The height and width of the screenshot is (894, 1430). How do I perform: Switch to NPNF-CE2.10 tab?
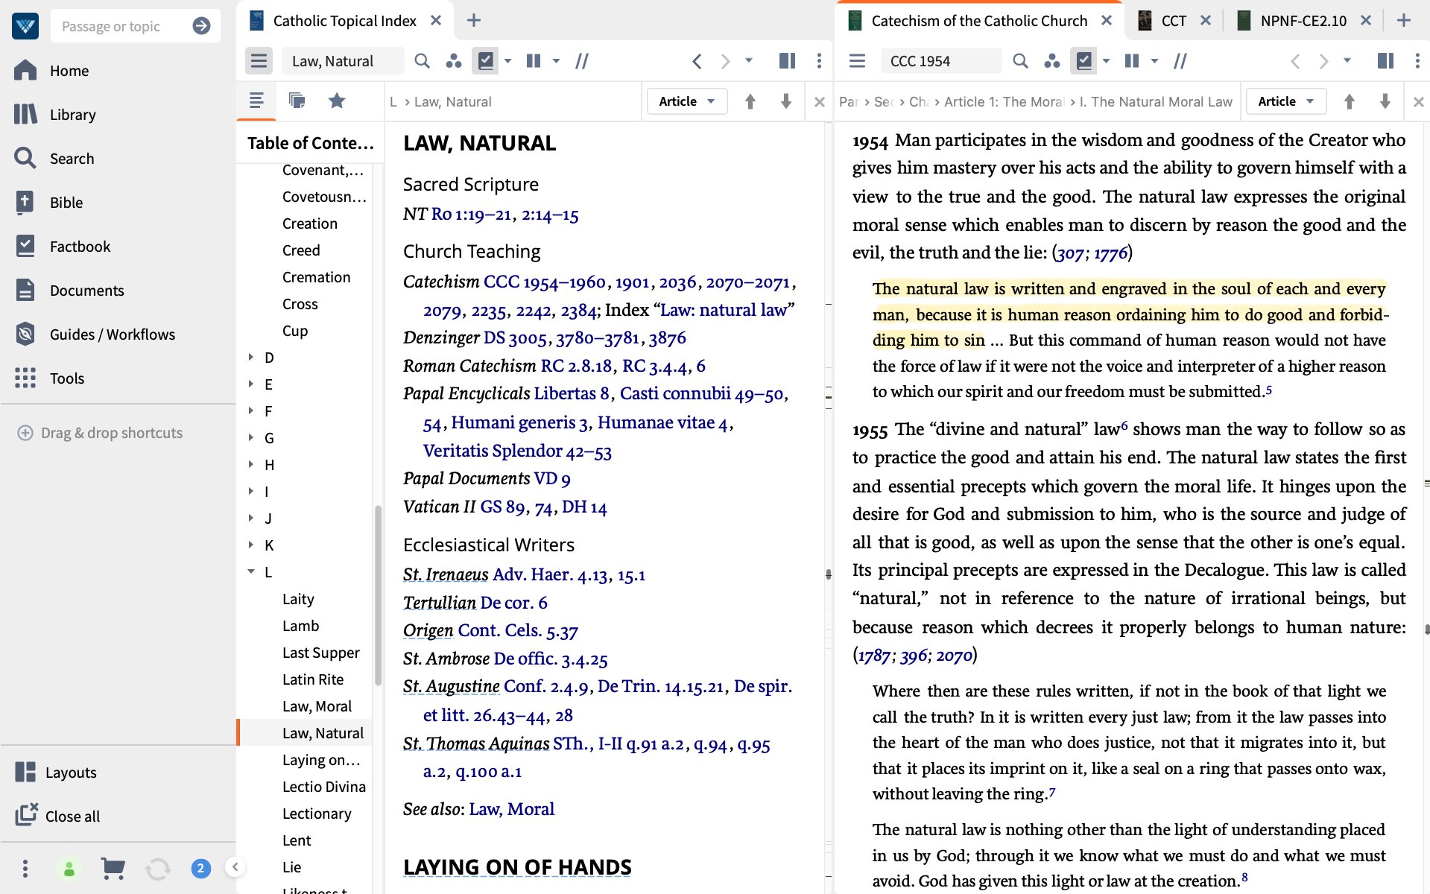click(x=1302, y=21)
